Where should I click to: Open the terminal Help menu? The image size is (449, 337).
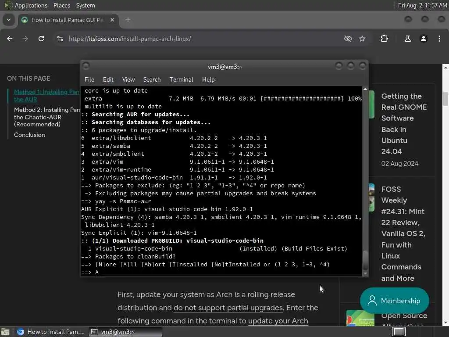[x=208, y=80]
